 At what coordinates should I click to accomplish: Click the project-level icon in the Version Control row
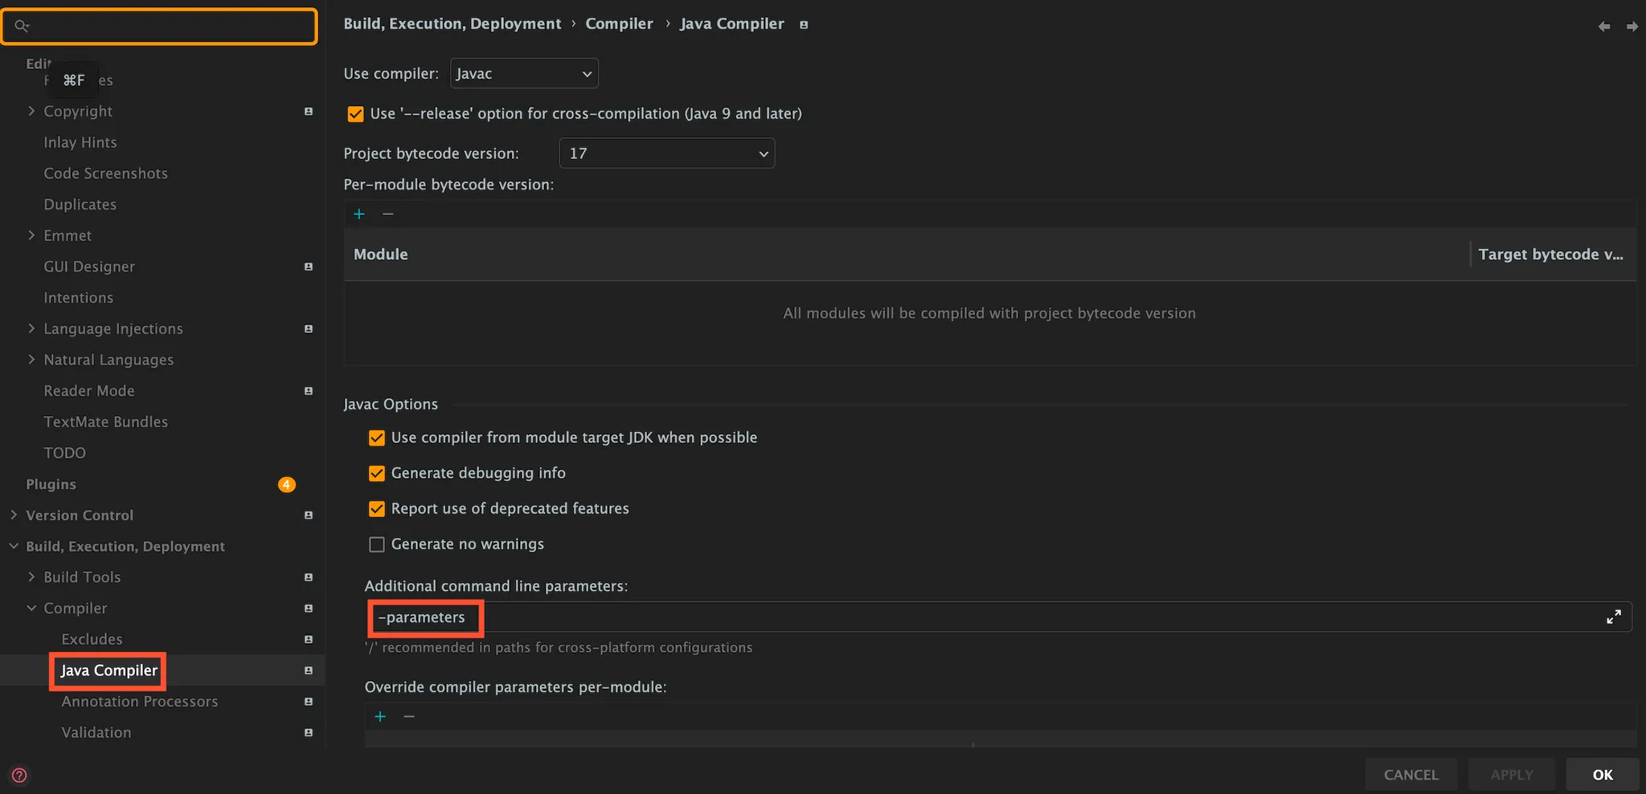pos(309,515)
